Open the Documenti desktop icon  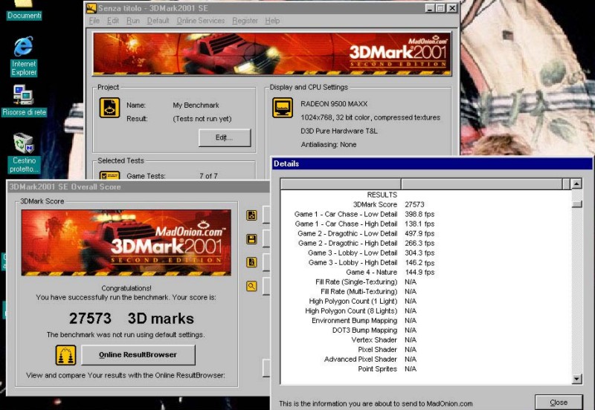point(24,10)
